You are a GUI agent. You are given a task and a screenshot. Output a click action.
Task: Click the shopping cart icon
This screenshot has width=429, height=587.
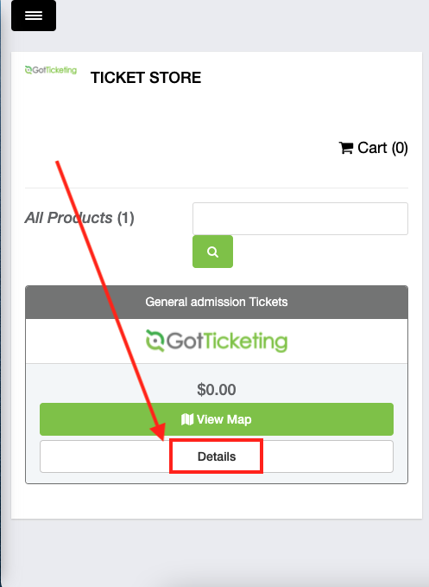tap(346, 148)
